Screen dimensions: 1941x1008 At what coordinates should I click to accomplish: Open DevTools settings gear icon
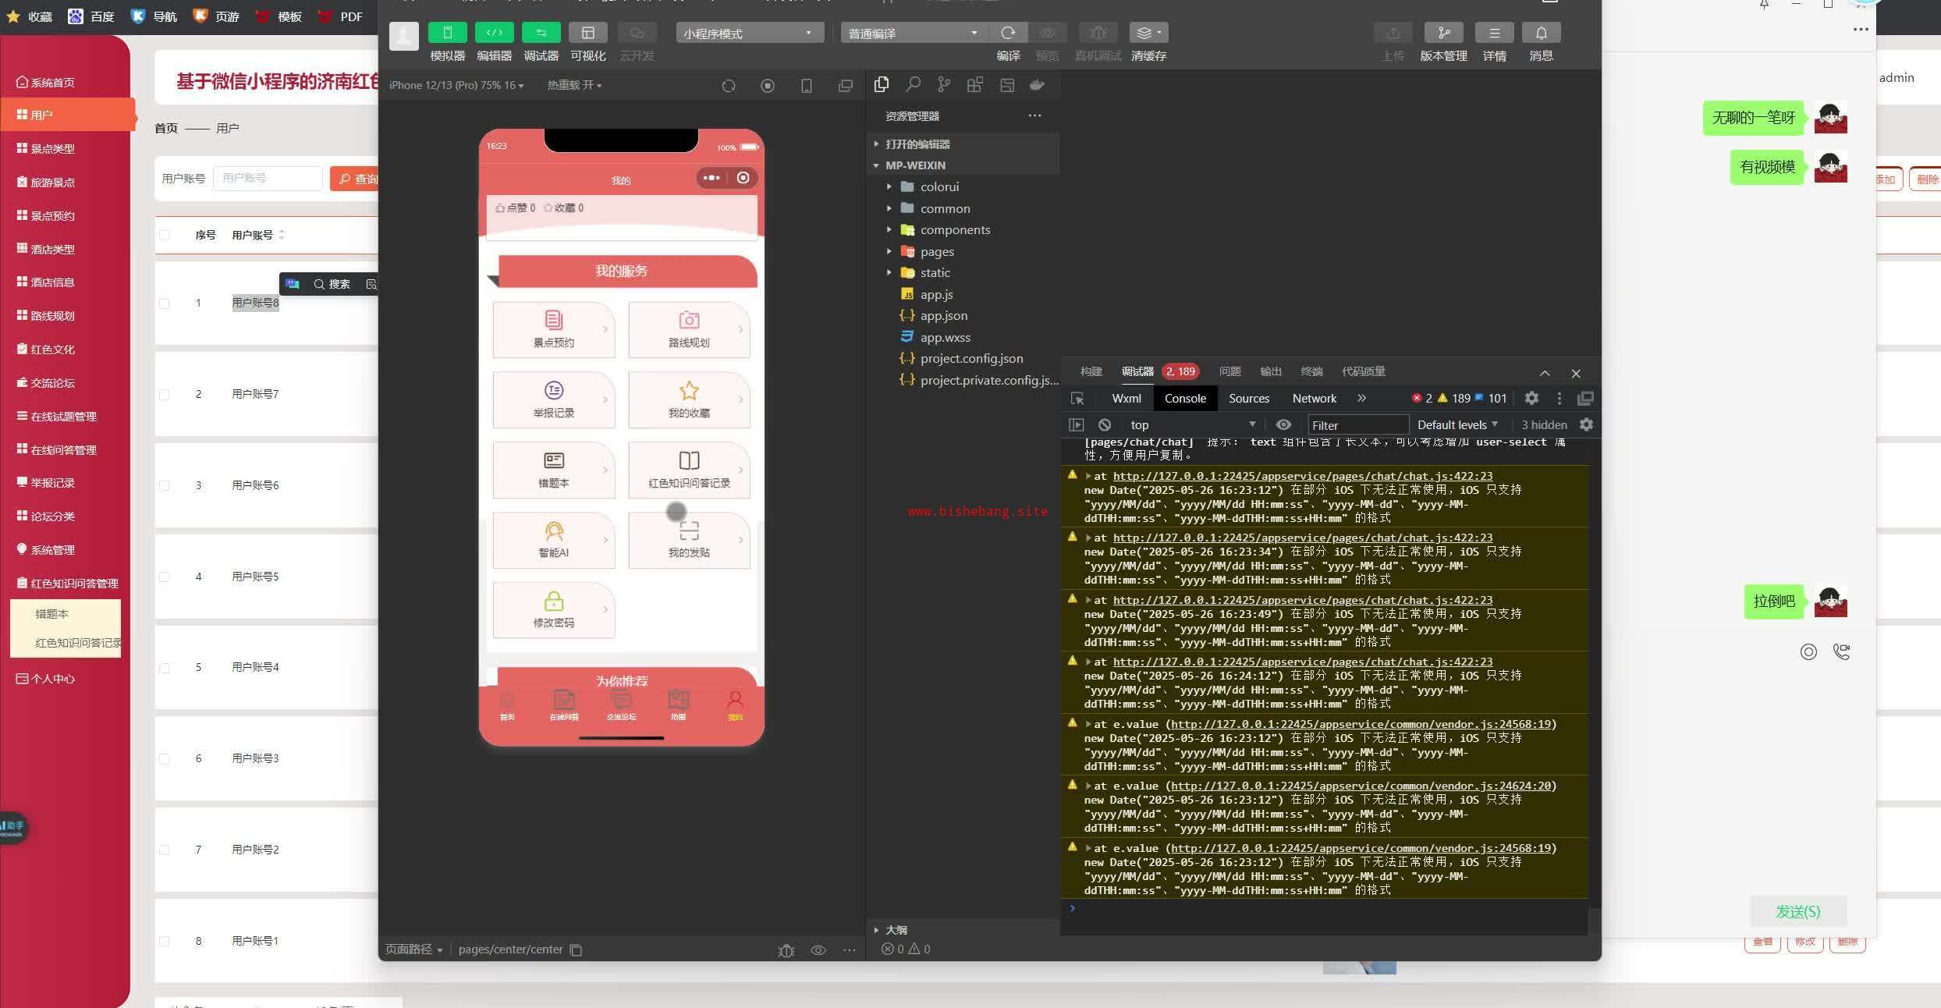pyautogui.click(x=1531, y=398)
